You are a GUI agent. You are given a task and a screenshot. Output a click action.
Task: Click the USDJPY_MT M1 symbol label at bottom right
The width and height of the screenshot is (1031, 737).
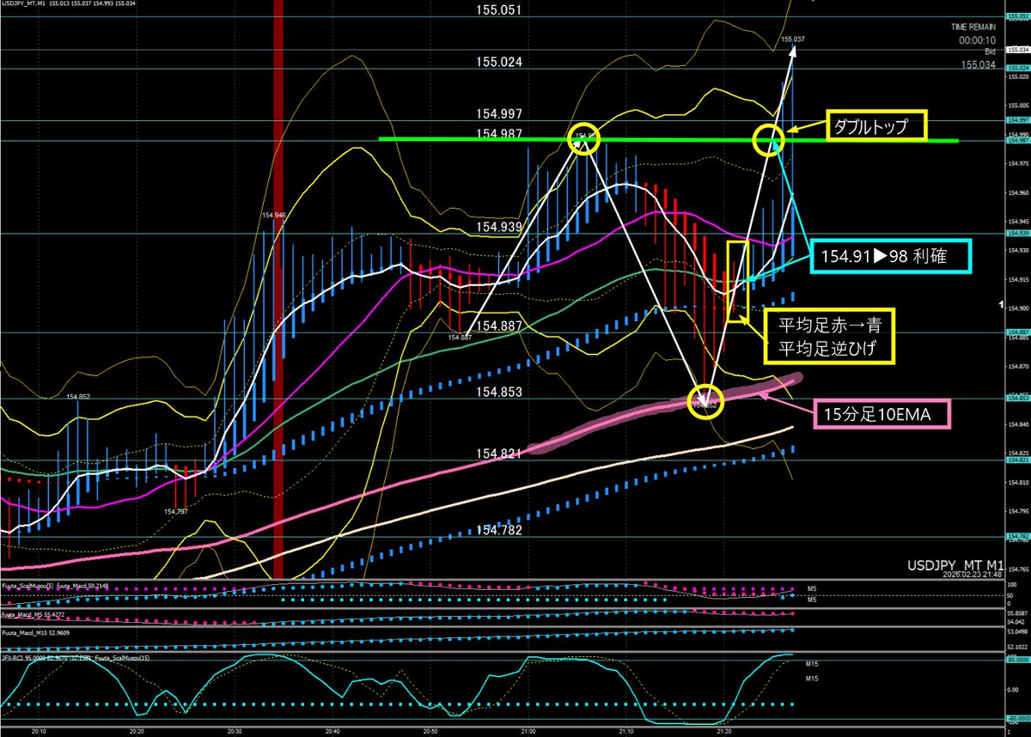955,565
